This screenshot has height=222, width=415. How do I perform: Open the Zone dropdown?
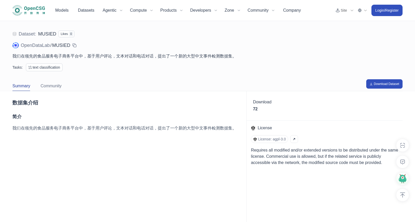point(232,10)
